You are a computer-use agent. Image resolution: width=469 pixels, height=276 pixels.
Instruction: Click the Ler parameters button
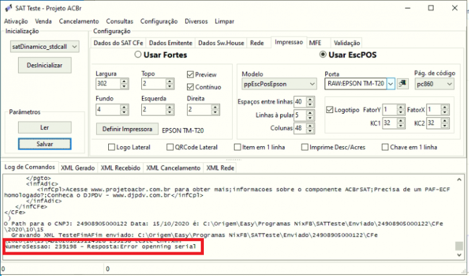coord(44,127)
